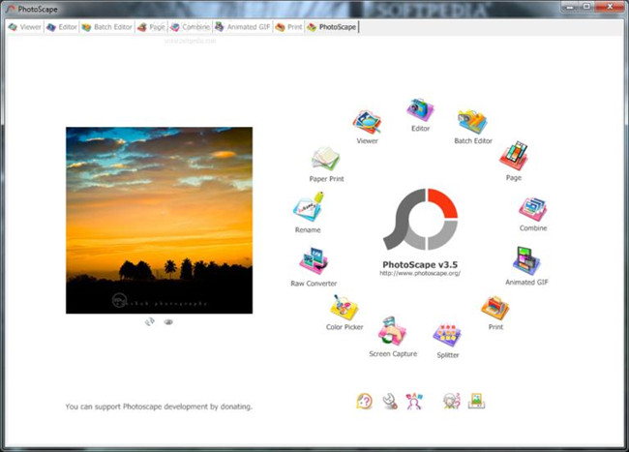Pick a color with Color Picker
The height and width of the screenshot is (452, 629).
point(344,310)
